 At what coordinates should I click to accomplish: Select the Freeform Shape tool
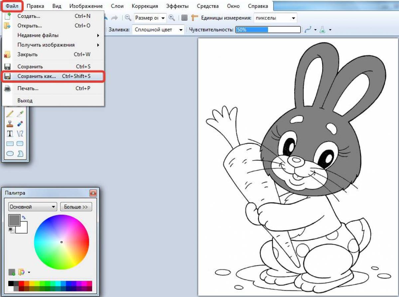pyautogui.click(x=20, y=153)
